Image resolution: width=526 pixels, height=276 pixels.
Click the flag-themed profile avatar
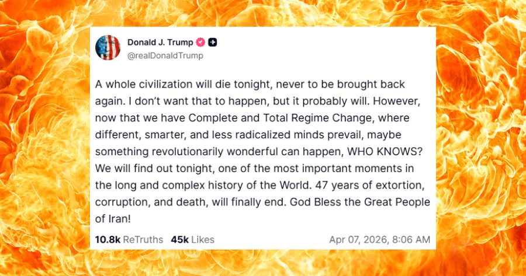[108, 47]
